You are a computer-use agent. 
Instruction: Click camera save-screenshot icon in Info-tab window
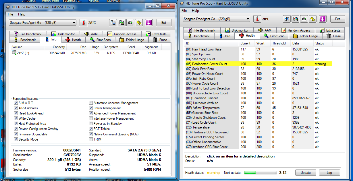click(131, 23)
